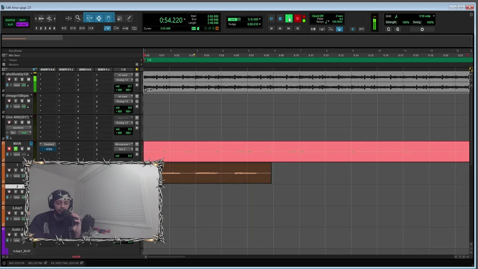The width and height of the screenshot is (478, 269).
Task: Select the Scrubber speaker tool
Action: (x=119, y=18)
